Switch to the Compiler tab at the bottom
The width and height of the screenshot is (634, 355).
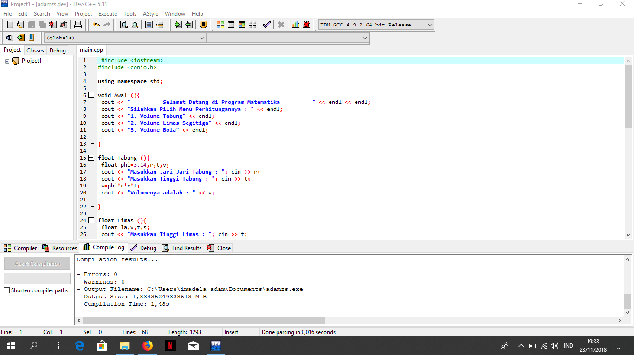pyautogui.click(x=20, y=247)
